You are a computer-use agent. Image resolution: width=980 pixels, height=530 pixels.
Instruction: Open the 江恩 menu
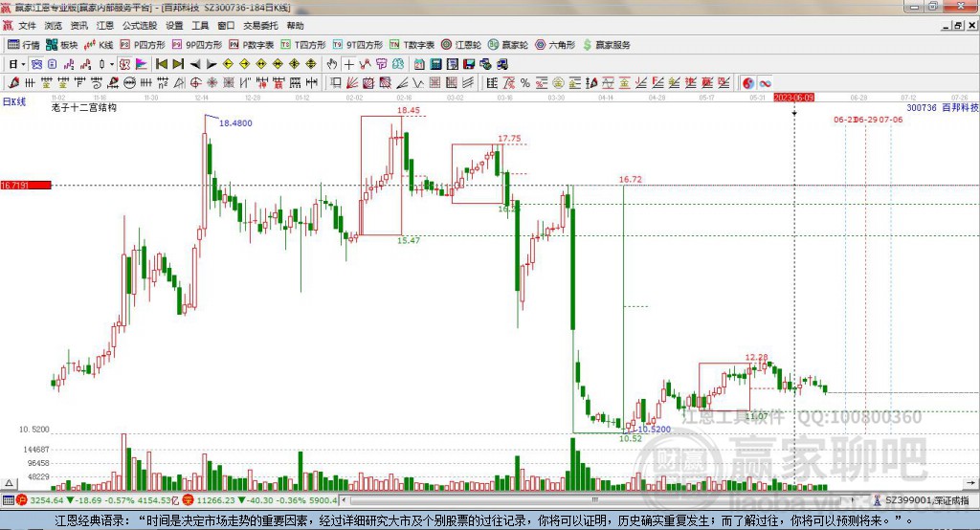[105, 26]
